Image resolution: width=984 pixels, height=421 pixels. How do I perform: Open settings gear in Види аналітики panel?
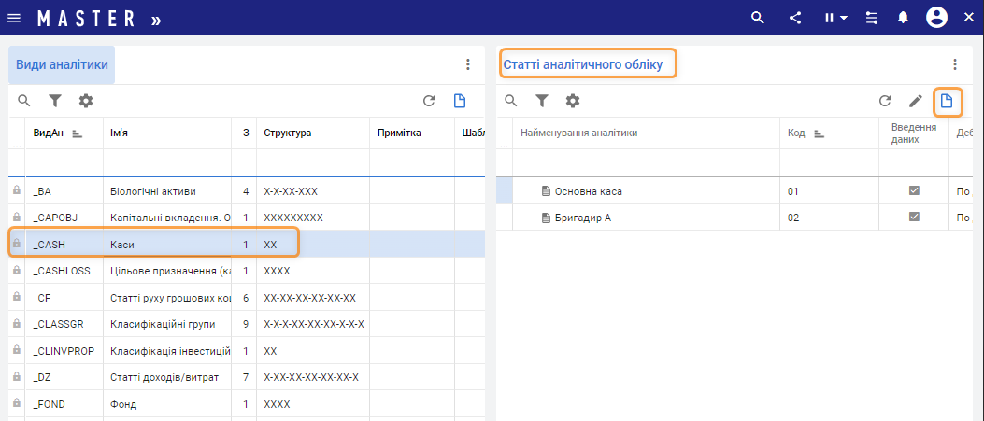[86, 101]
